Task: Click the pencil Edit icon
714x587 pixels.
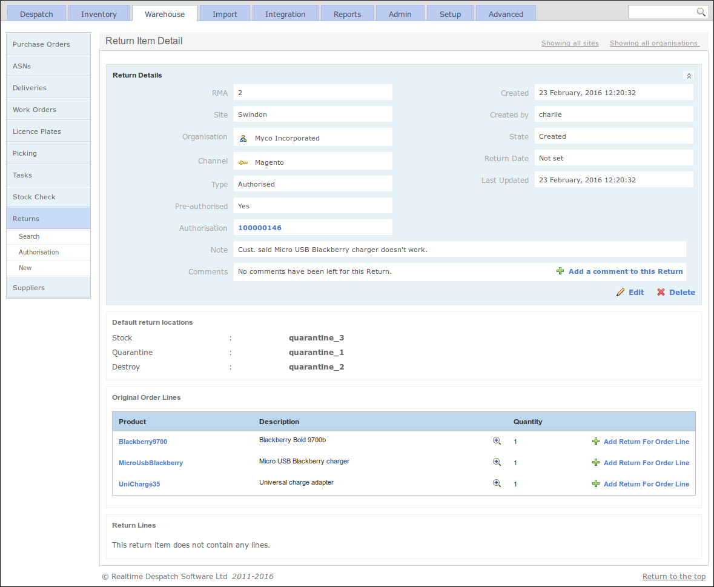Action: pyautogui.click(x=620, y=293)
